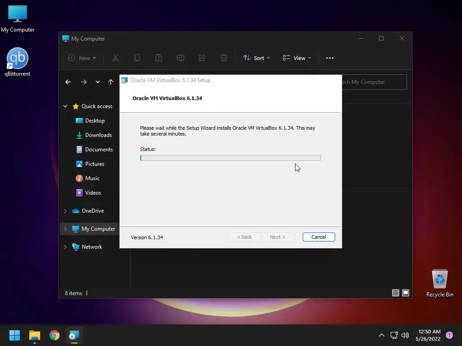The image size is (462, 346).
Task: Go up one level with the up arrow
Action: click(111, 82)
